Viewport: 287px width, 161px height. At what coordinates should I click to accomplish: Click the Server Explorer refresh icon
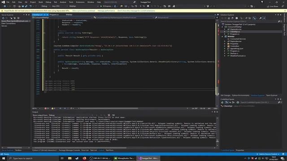(3, 18)
